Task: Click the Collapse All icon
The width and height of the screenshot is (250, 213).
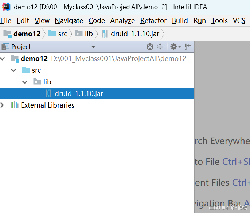Action: pyautogui.click(x=160, y=47)
